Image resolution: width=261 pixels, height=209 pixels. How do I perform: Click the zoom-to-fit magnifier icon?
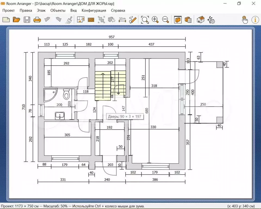click(145, 20)
